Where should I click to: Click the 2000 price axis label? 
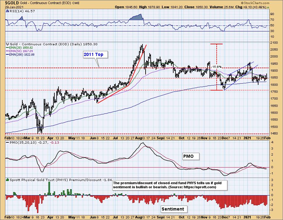(274, 57)
